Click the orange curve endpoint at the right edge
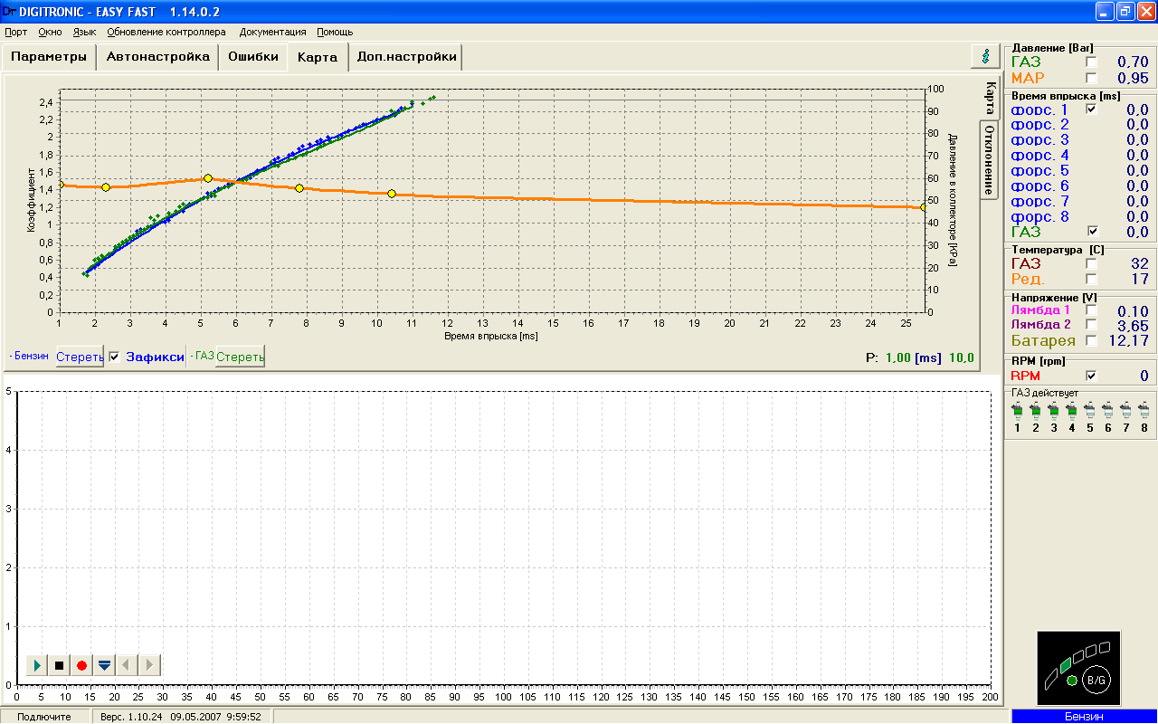 (x=923, y=207)
